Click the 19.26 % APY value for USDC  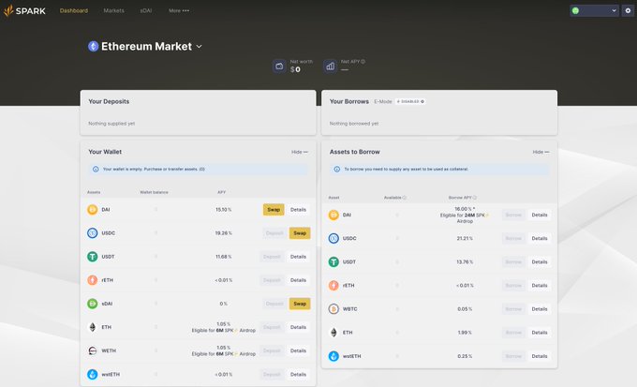pyautogui.click(x=224, y=233)
